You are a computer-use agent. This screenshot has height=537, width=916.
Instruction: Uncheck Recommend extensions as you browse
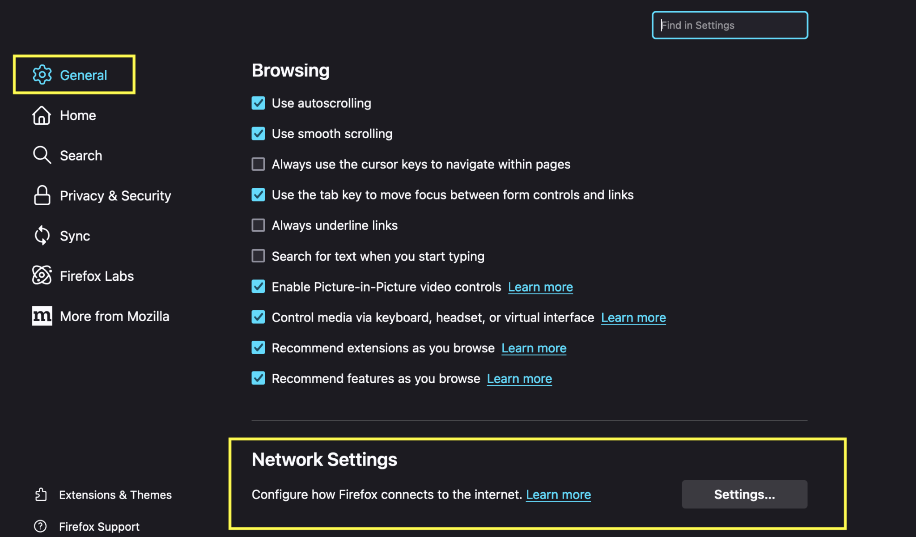click(258, 347)
